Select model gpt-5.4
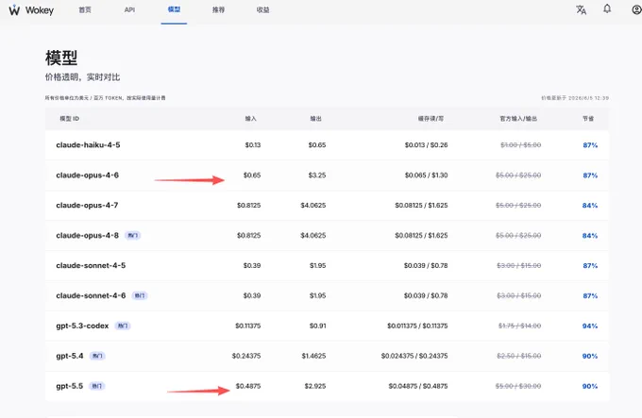This screenshot has width=642, height=418. pyautogui.click(x=70, y=356)
